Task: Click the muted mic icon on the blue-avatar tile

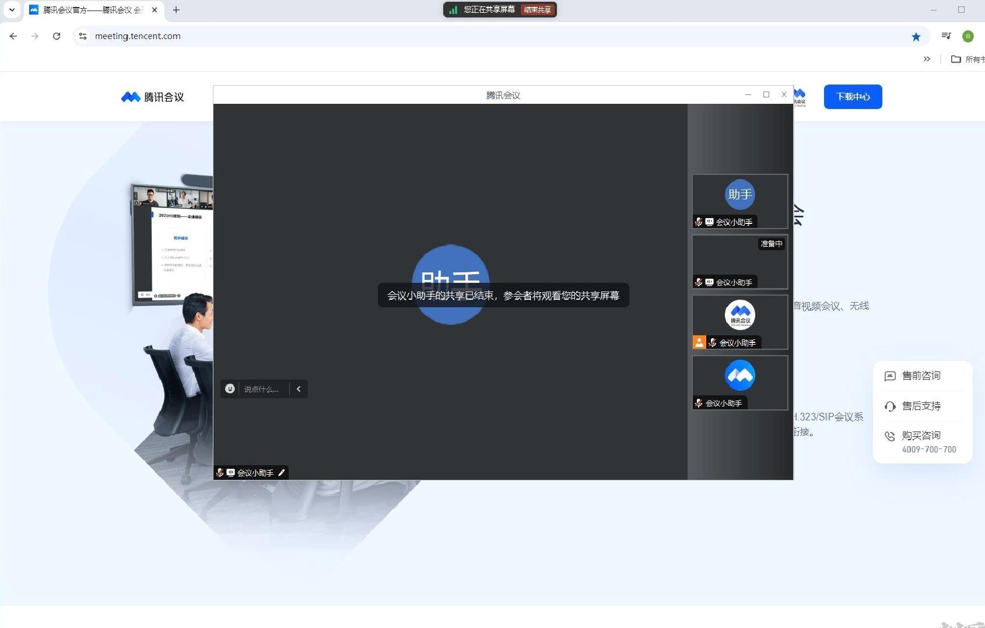Action: coord(699,403)
